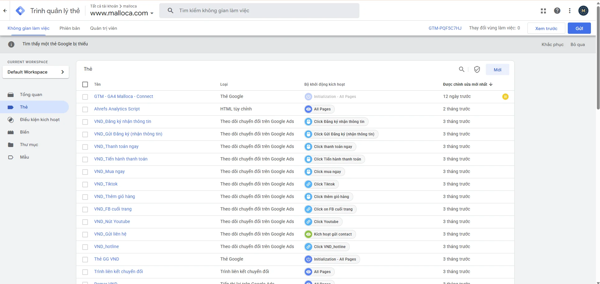Image resolution: width=600 pixels, height=284 pixels.
Task: Check the box for VND_Mua ngay
Action: click(85, 172)
